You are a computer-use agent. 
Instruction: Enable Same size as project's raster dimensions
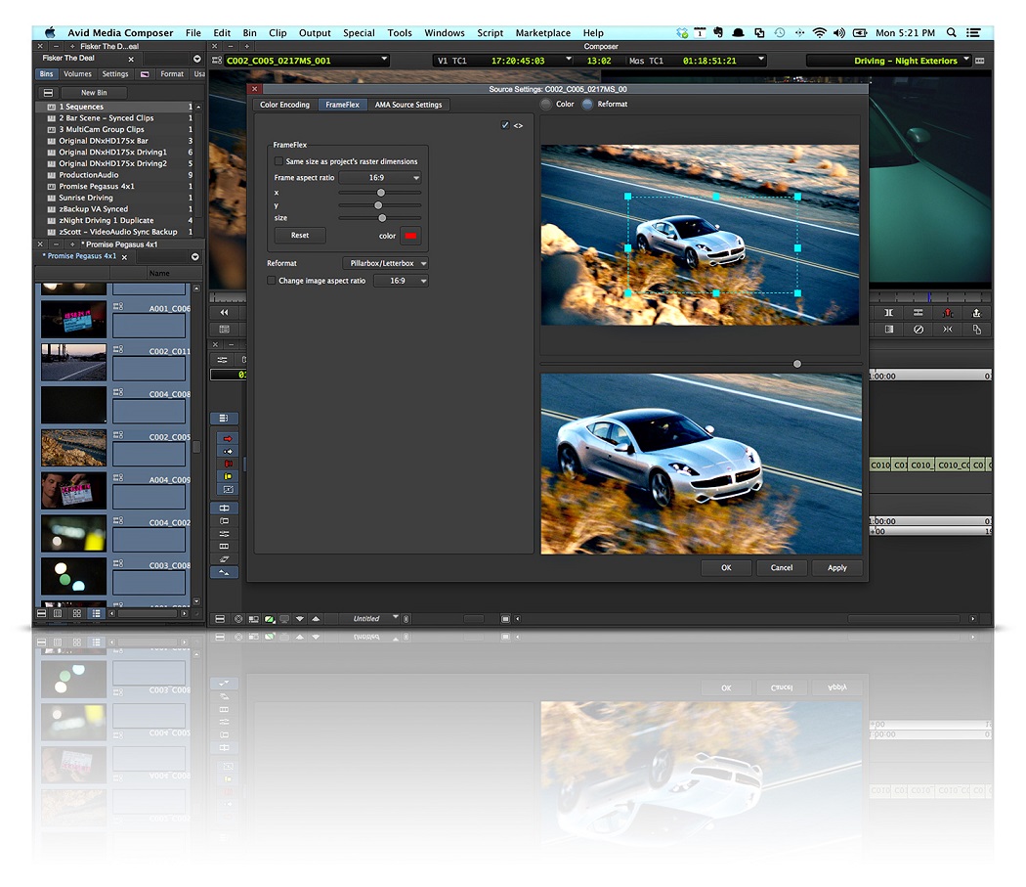tap(278, 161)
